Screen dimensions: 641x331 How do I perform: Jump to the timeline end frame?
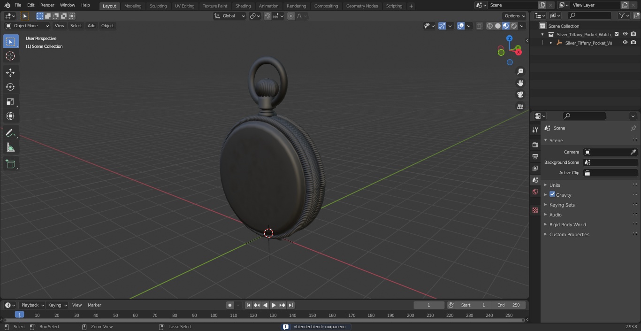290,305
